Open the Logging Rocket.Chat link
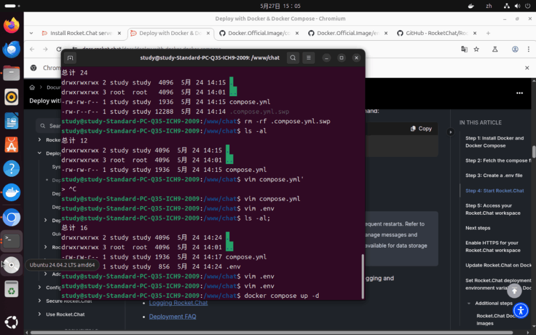The image size is (536, 335). 178,303
